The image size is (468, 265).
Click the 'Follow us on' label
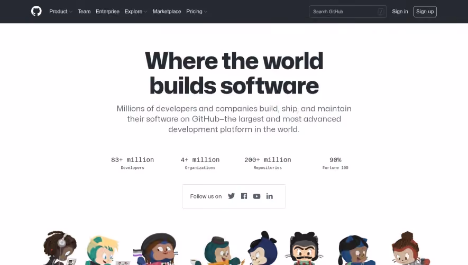[x=206, y=196]
